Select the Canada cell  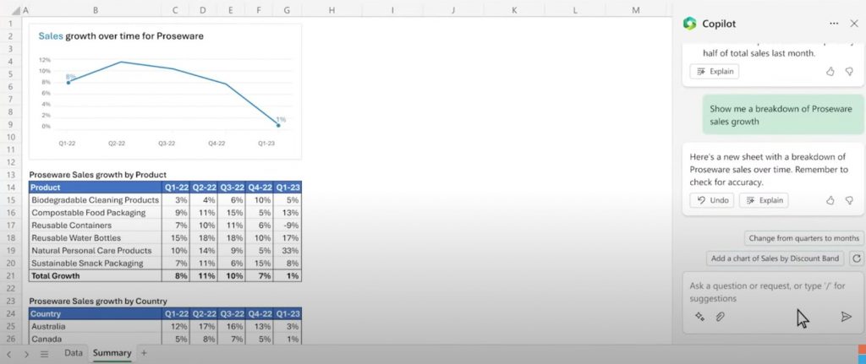(x=95, y=340)
